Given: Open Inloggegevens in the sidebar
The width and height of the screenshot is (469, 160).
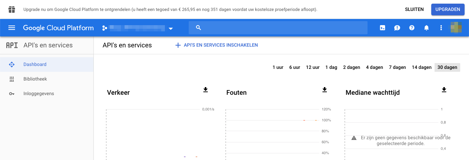Looking at the screenshot, I should [38, 94].
